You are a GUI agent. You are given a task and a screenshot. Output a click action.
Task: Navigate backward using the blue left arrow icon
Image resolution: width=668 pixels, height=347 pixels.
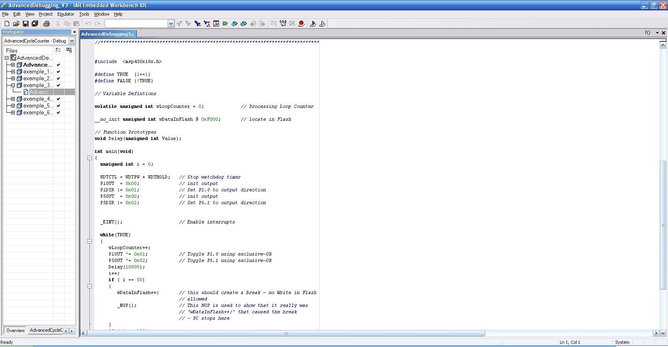tap(234, 24)
